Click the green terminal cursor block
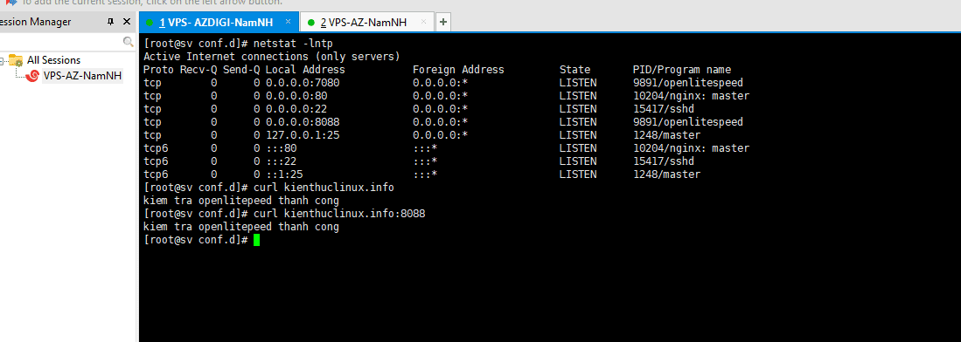 pyautogui.click(x=256, y=241)
